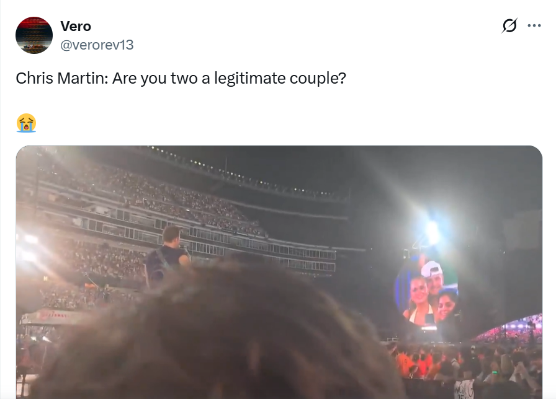The width and height of the screenshot is (556, 399).
Task: Click the stadium suite windows in video
Action: click(262, 248)
